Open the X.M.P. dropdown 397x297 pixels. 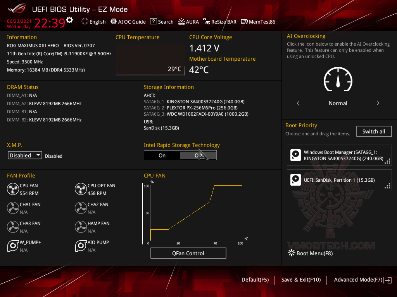pyautogui.click(x=24, y=155)
